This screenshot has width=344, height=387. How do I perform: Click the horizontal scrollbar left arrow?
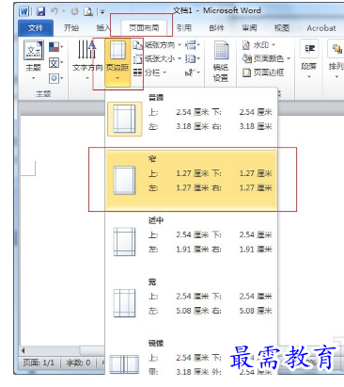[x=23, y=350]
